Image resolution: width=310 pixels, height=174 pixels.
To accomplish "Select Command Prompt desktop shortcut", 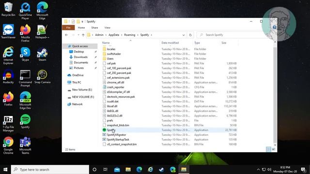I will pos(25,78).
